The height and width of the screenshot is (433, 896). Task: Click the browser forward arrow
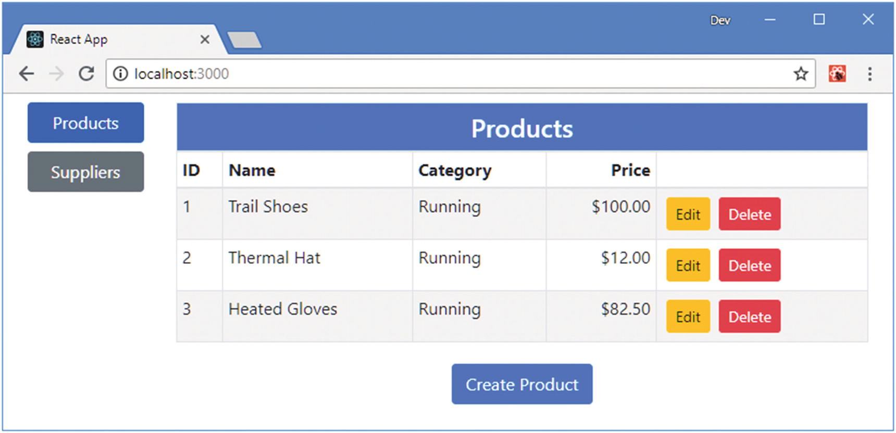(56, 74)
